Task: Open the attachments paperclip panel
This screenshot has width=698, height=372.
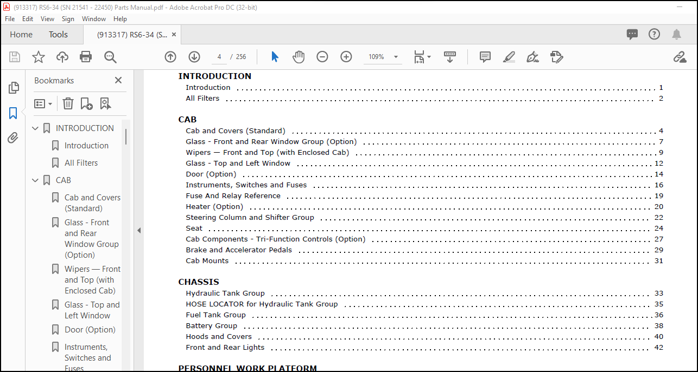Action: 13,138
